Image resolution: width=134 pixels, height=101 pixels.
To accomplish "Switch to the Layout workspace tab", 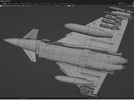I will [x=4, y=4].
